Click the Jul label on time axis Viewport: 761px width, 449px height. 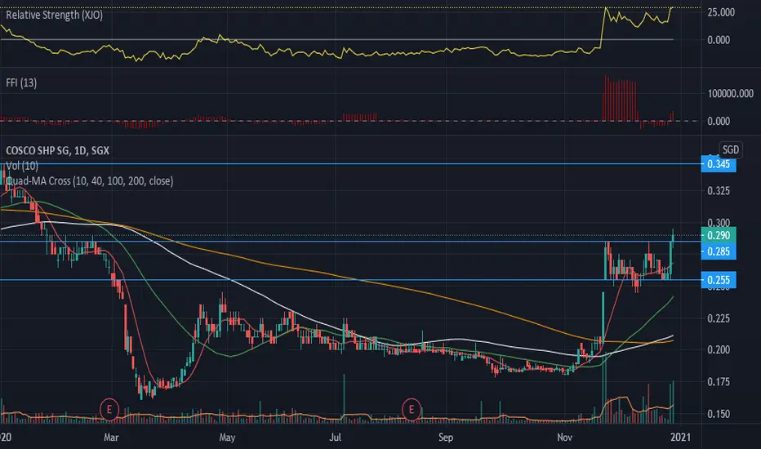(x=335, y=438)
